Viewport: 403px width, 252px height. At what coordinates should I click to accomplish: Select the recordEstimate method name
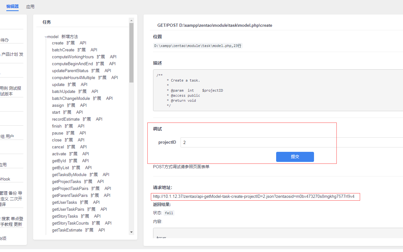point(66,119)
